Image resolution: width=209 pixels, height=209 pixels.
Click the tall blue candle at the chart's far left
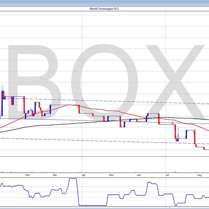coord(2,99)
